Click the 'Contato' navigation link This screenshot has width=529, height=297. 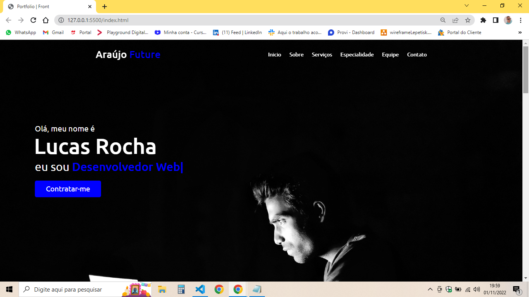417,55
